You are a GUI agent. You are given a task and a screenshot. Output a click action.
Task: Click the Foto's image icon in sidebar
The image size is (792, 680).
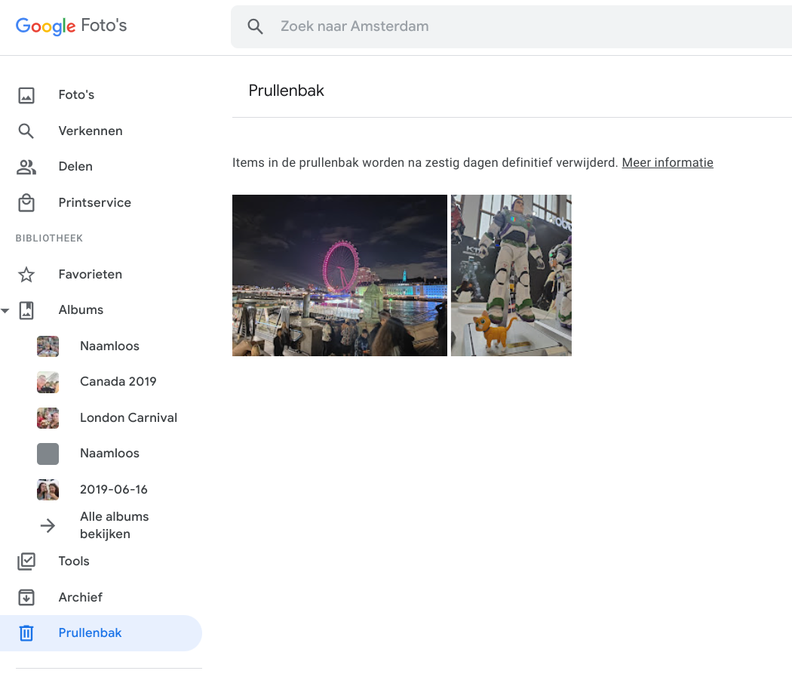pos(26,95)
